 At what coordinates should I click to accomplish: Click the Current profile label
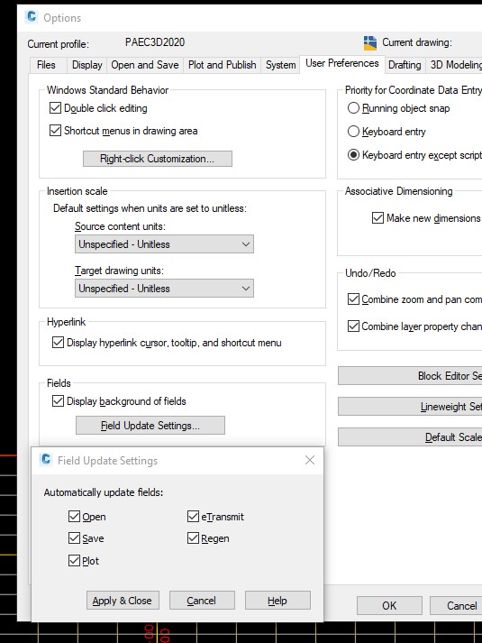tap(59, 44)
